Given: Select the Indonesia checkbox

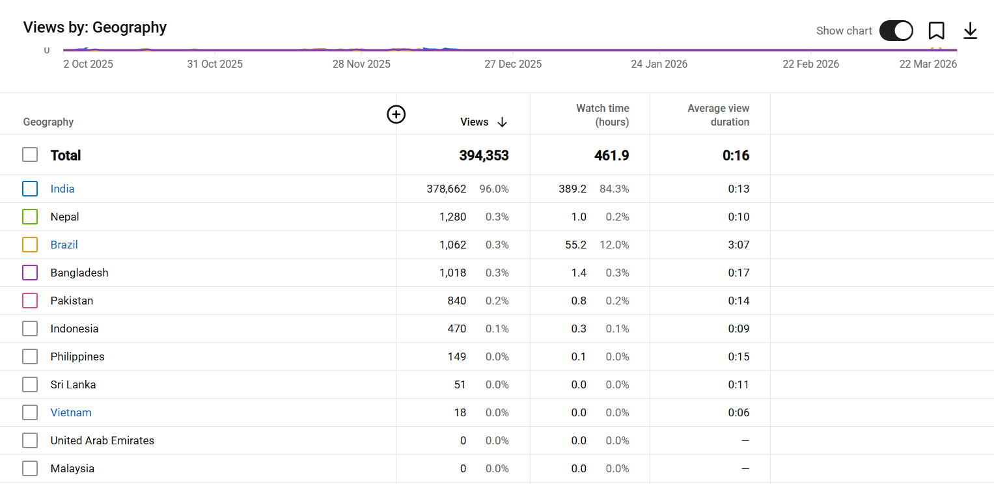Looking at the screenshot, I should coord(30,329).
